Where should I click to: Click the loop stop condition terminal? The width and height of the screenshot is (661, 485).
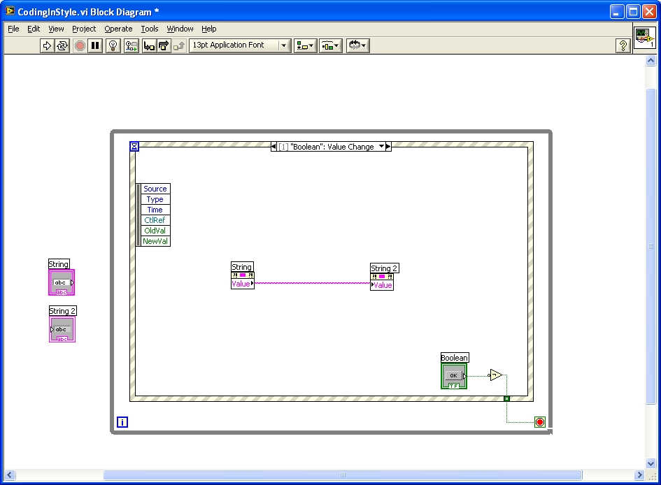[x=539, y=422]
